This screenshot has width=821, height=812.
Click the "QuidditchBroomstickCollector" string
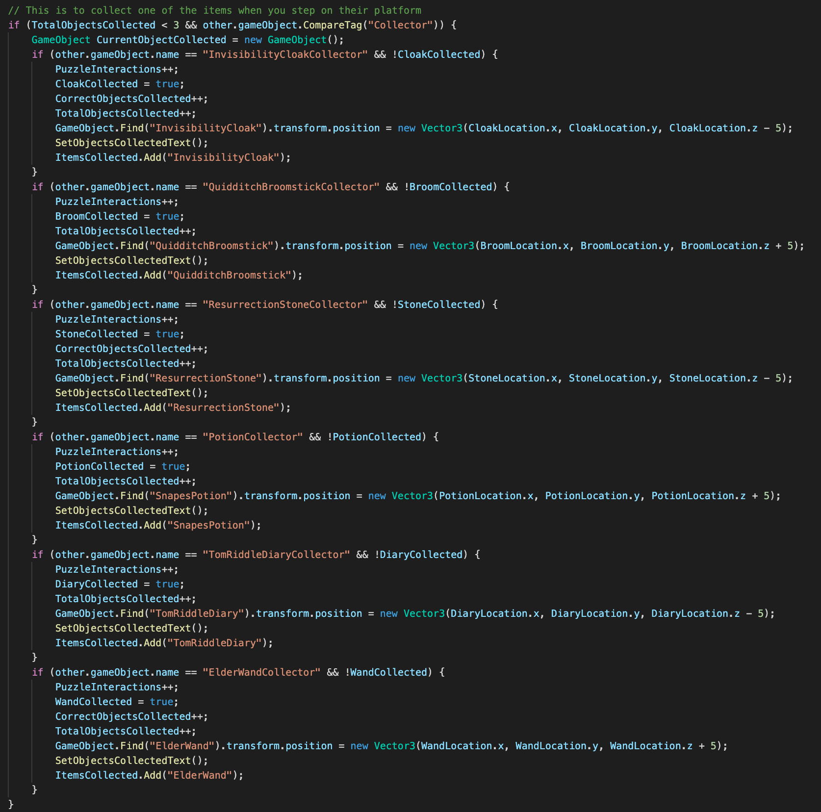coord(291,187)
